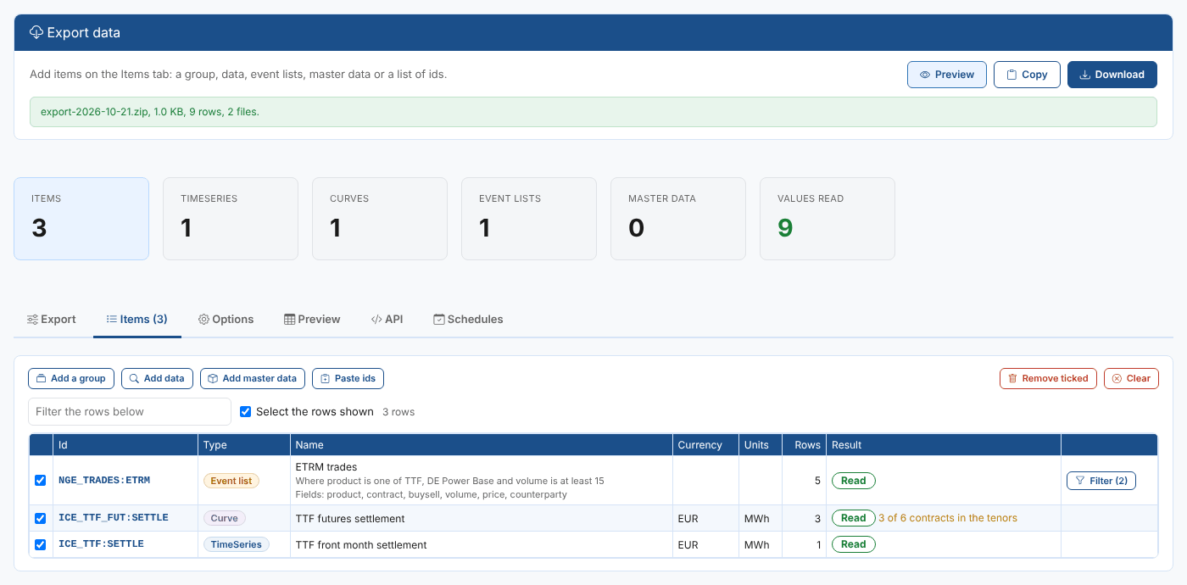
Task: Click the Preview button in the header
Action: coord(947,75)
